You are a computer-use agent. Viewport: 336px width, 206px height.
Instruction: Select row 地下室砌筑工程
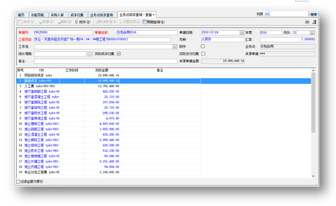point(109,102)
